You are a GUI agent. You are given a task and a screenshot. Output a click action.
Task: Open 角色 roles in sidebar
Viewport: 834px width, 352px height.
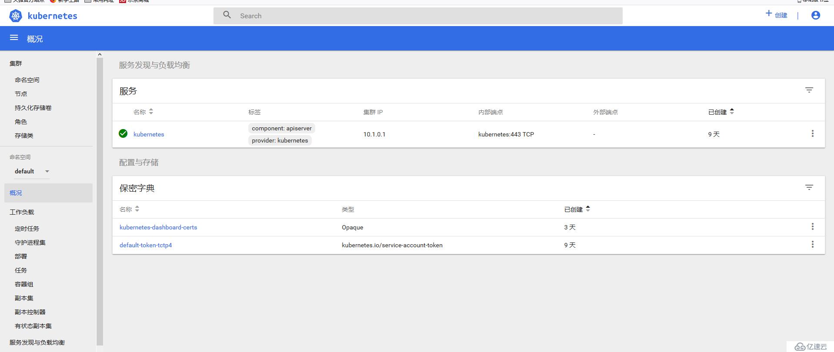[x=21, y=122]
